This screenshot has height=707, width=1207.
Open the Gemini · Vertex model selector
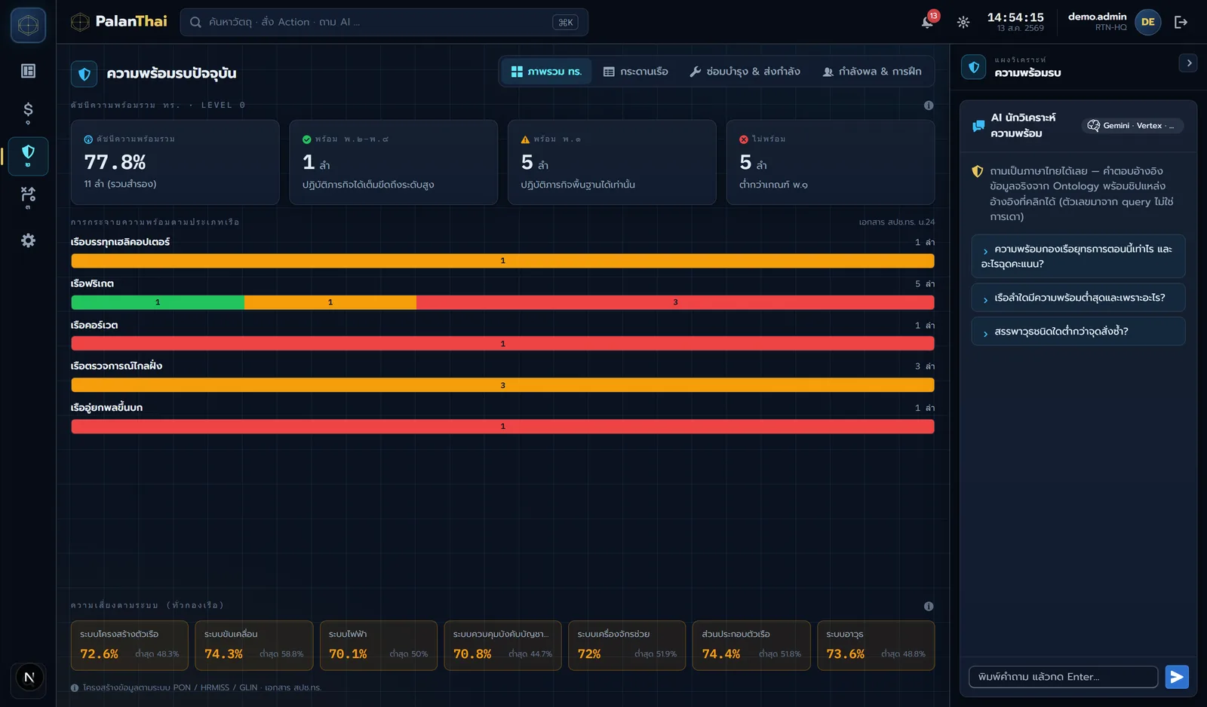1132,126
